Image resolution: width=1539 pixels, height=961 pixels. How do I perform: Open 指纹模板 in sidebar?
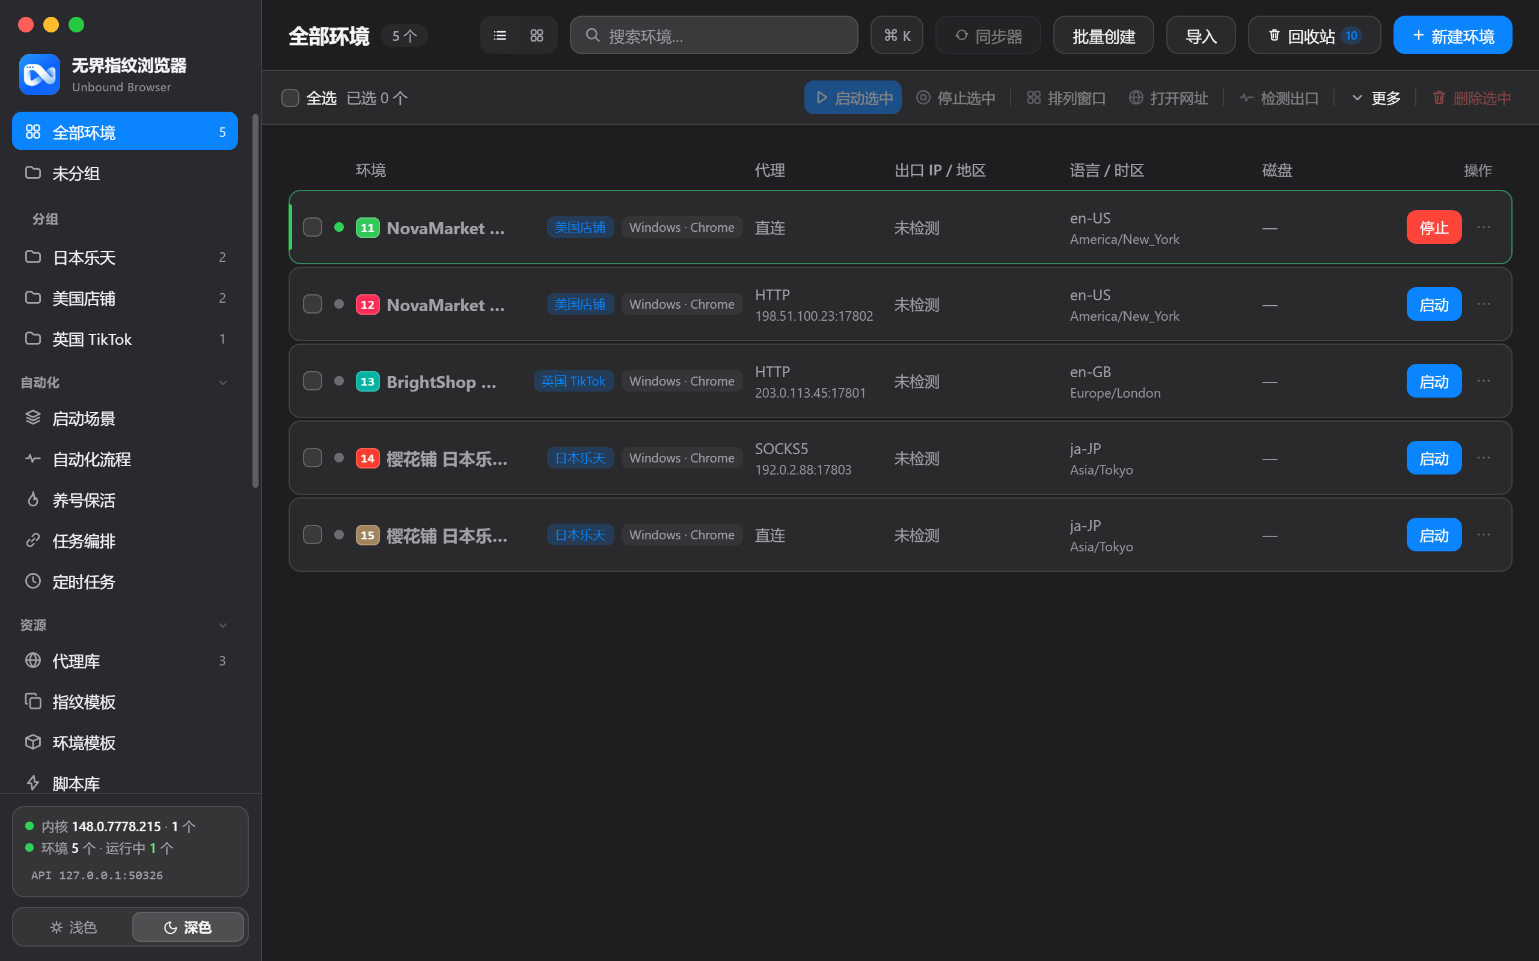(124, 702)
